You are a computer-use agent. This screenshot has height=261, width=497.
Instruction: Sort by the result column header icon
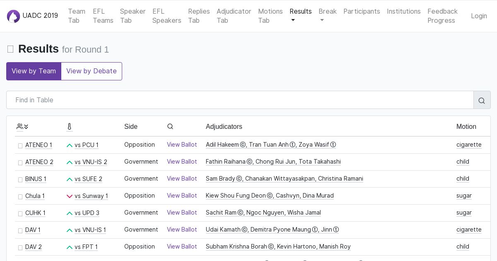[x=69, y=127]
